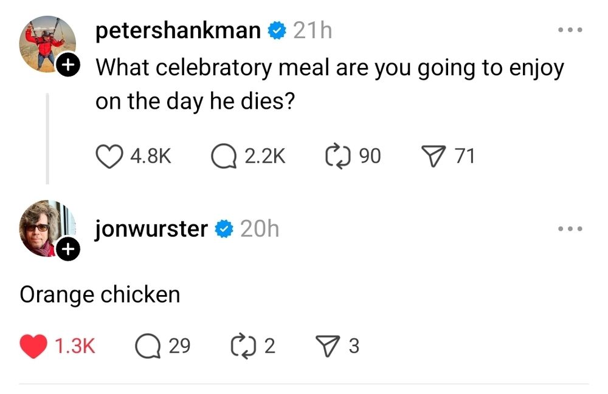The height and width of the screenshot is (394, 608).
Task: View jonwurster's profile picture
Action: click(45, 227)
